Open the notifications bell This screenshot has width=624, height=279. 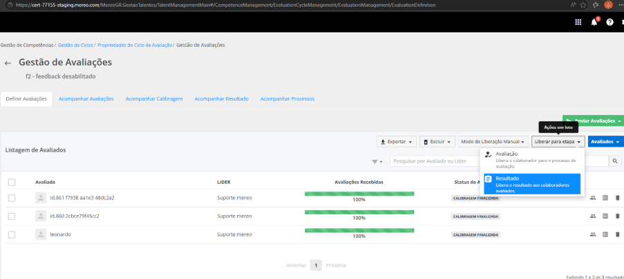click(x=594, y=22)
